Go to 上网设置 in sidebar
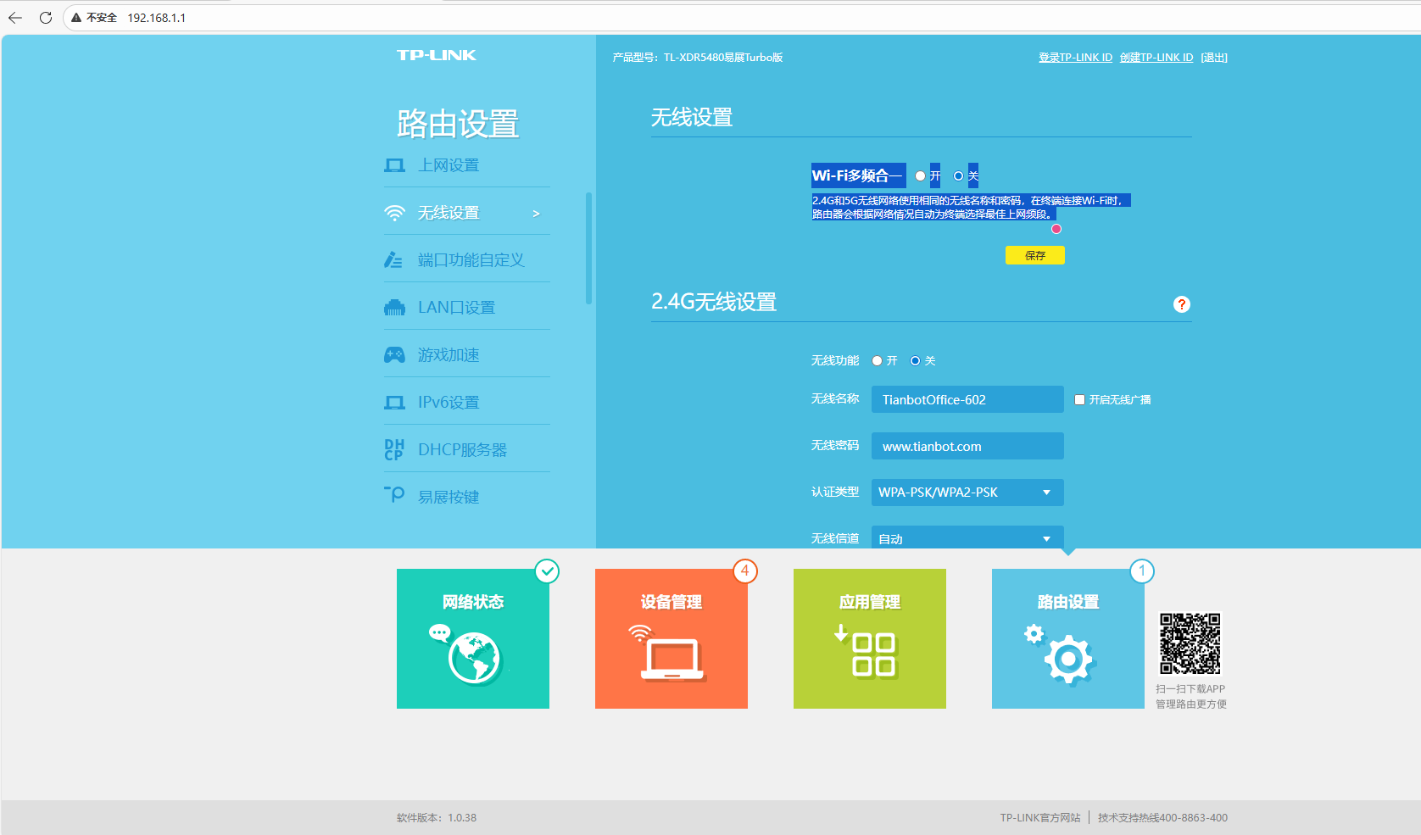The height and width of the screenshot is (835, 1421). (449, 165)
